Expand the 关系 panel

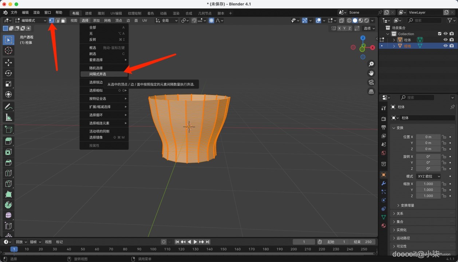coord(400,214)
